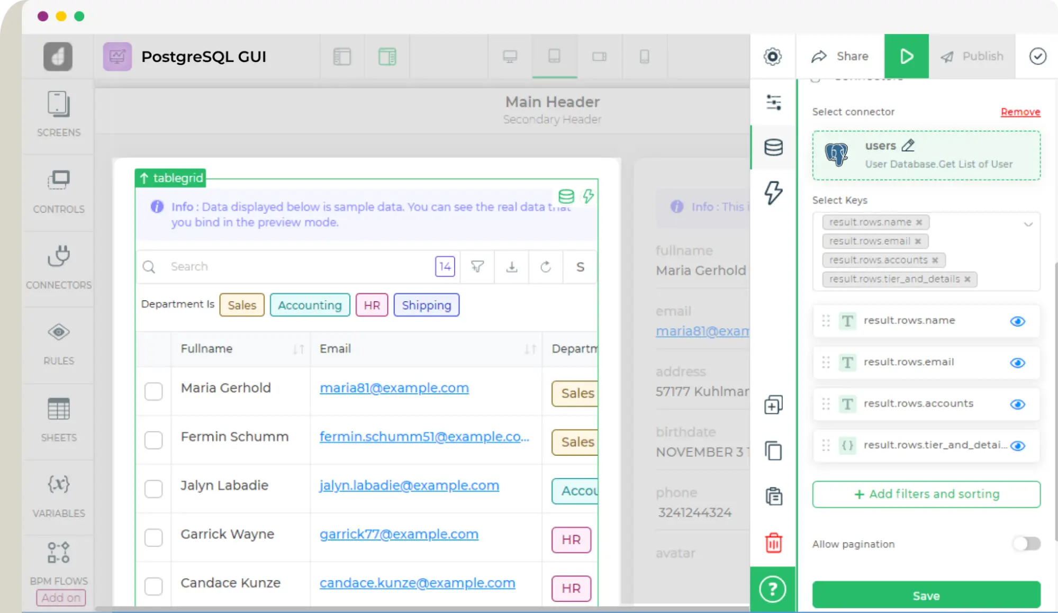The image size is (1058, 613).
Task: Sort the Fullname column
Action: (x=299, y=349)
